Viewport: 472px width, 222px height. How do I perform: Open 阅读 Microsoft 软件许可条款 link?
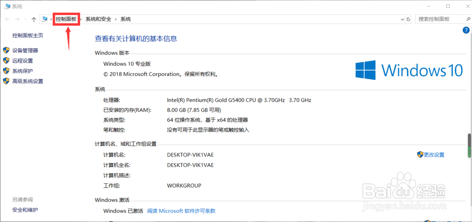(181, 211)
